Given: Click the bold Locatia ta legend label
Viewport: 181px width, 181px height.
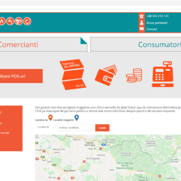Looking at the screenshot, I should point(41,120).
